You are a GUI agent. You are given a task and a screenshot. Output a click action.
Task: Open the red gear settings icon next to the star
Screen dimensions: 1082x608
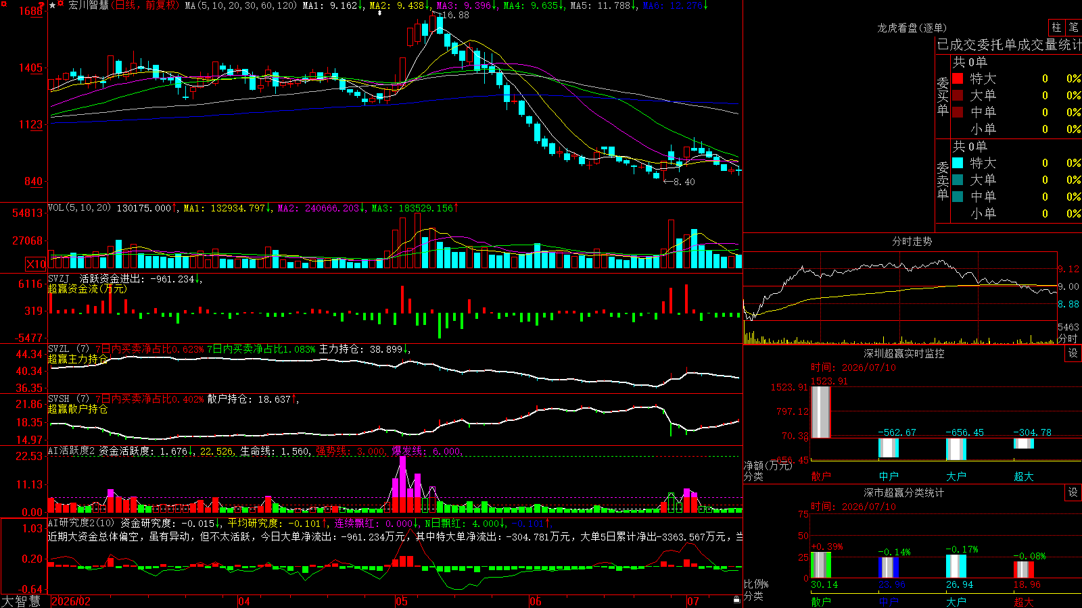coord(61,4)
